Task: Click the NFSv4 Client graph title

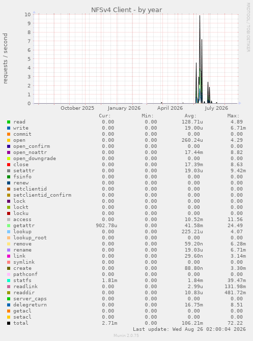Action: tap(126, 10)
